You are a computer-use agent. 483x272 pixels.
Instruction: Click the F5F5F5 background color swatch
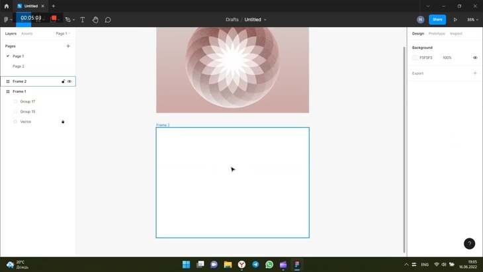pos(415,58)
